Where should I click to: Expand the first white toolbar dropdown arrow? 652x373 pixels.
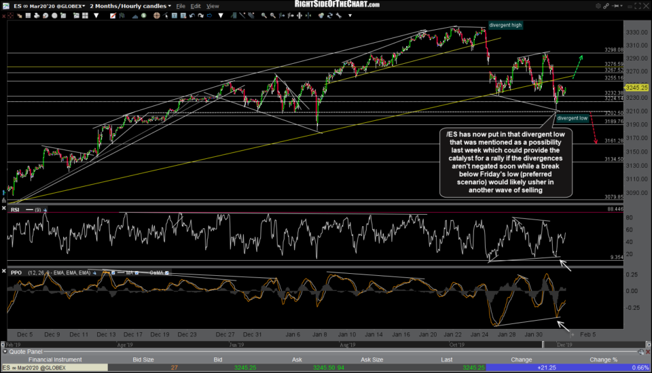(96, 16)
